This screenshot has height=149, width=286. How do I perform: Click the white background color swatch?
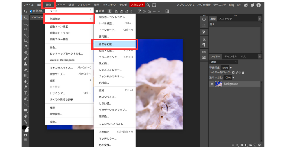point(27,130)
